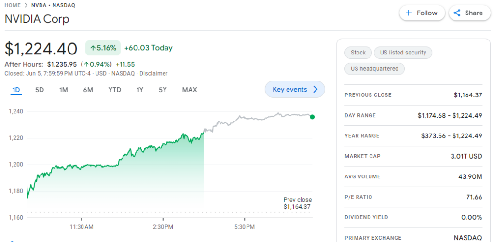The height and width of the screenshot is (242, 494).
Task: Click the after-hours +11.55 change text
Action: 125,64
